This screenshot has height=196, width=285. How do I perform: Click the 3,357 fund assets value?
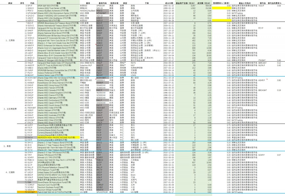(x=193, y=6)
